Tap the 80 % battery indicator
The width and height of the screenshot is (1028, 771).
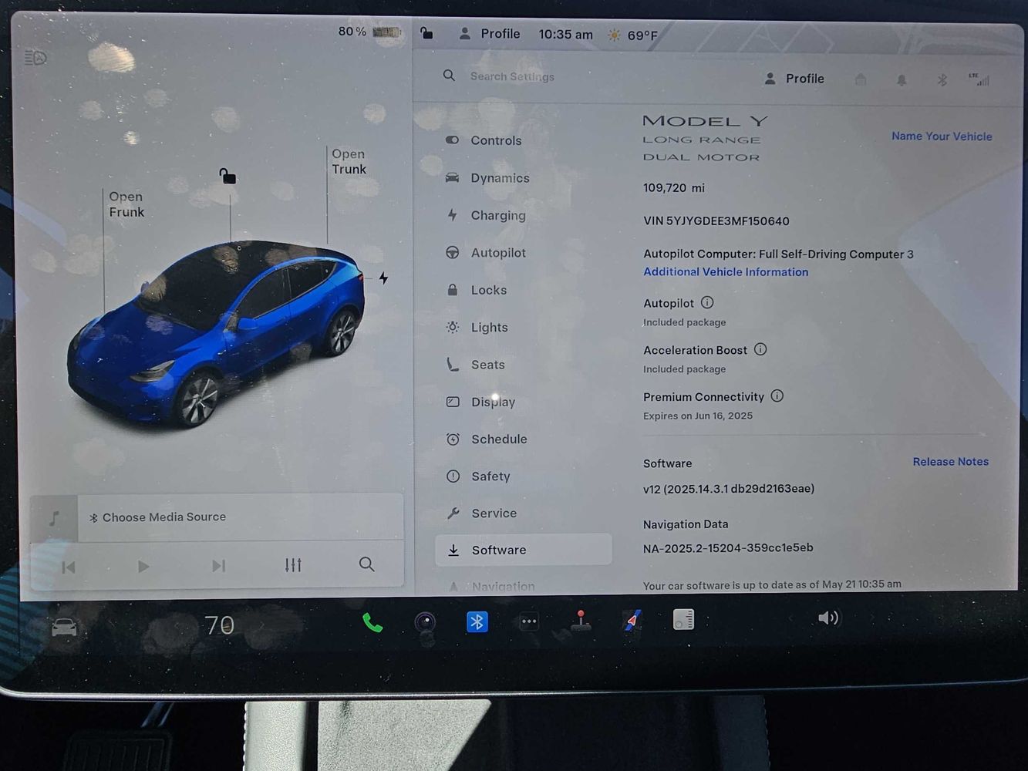click(x=369, y=32)
